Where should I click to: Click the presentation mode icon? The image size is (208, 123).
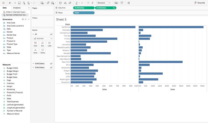122,3
